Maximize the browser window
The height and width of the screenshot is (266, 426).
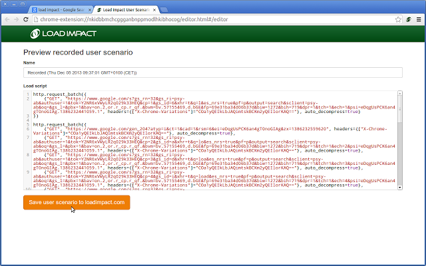pos(23,4)
